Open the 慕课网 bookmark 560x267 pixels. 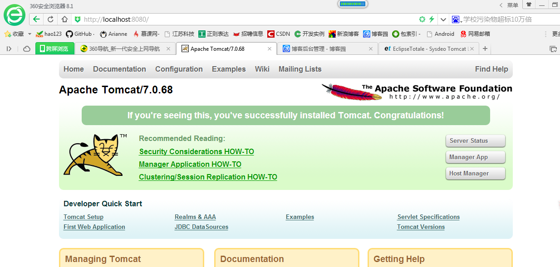tap(146, 34)
